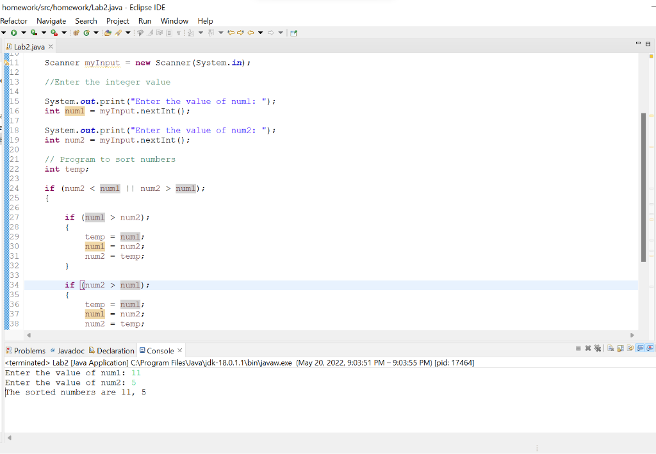Click the Next Annotation icon

[191, 33]
